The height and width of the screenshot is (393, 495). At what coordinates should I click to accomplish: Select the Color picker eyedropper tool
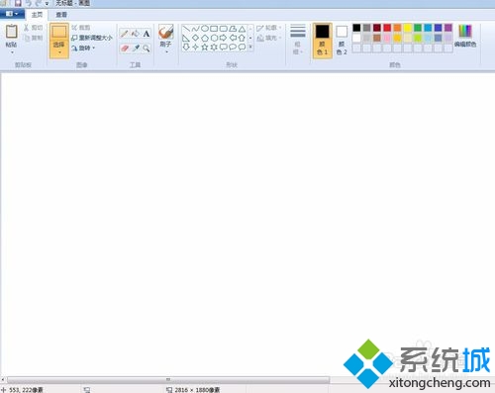coord(136,49)
